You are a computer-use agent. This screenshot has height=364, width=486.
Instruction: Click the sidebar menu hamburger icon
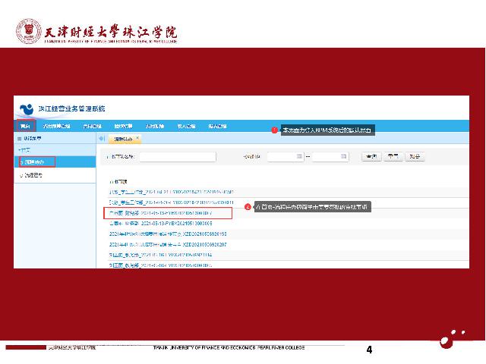[x=20, y=140]
